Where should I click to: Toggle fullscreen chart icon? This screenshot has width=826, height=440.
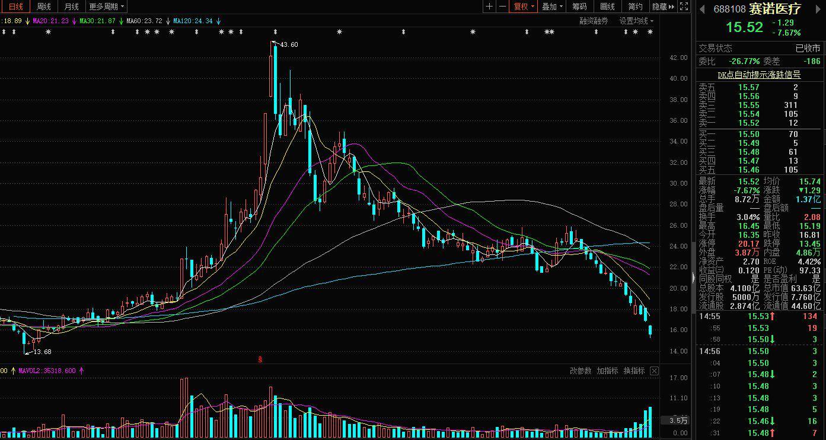684,7
